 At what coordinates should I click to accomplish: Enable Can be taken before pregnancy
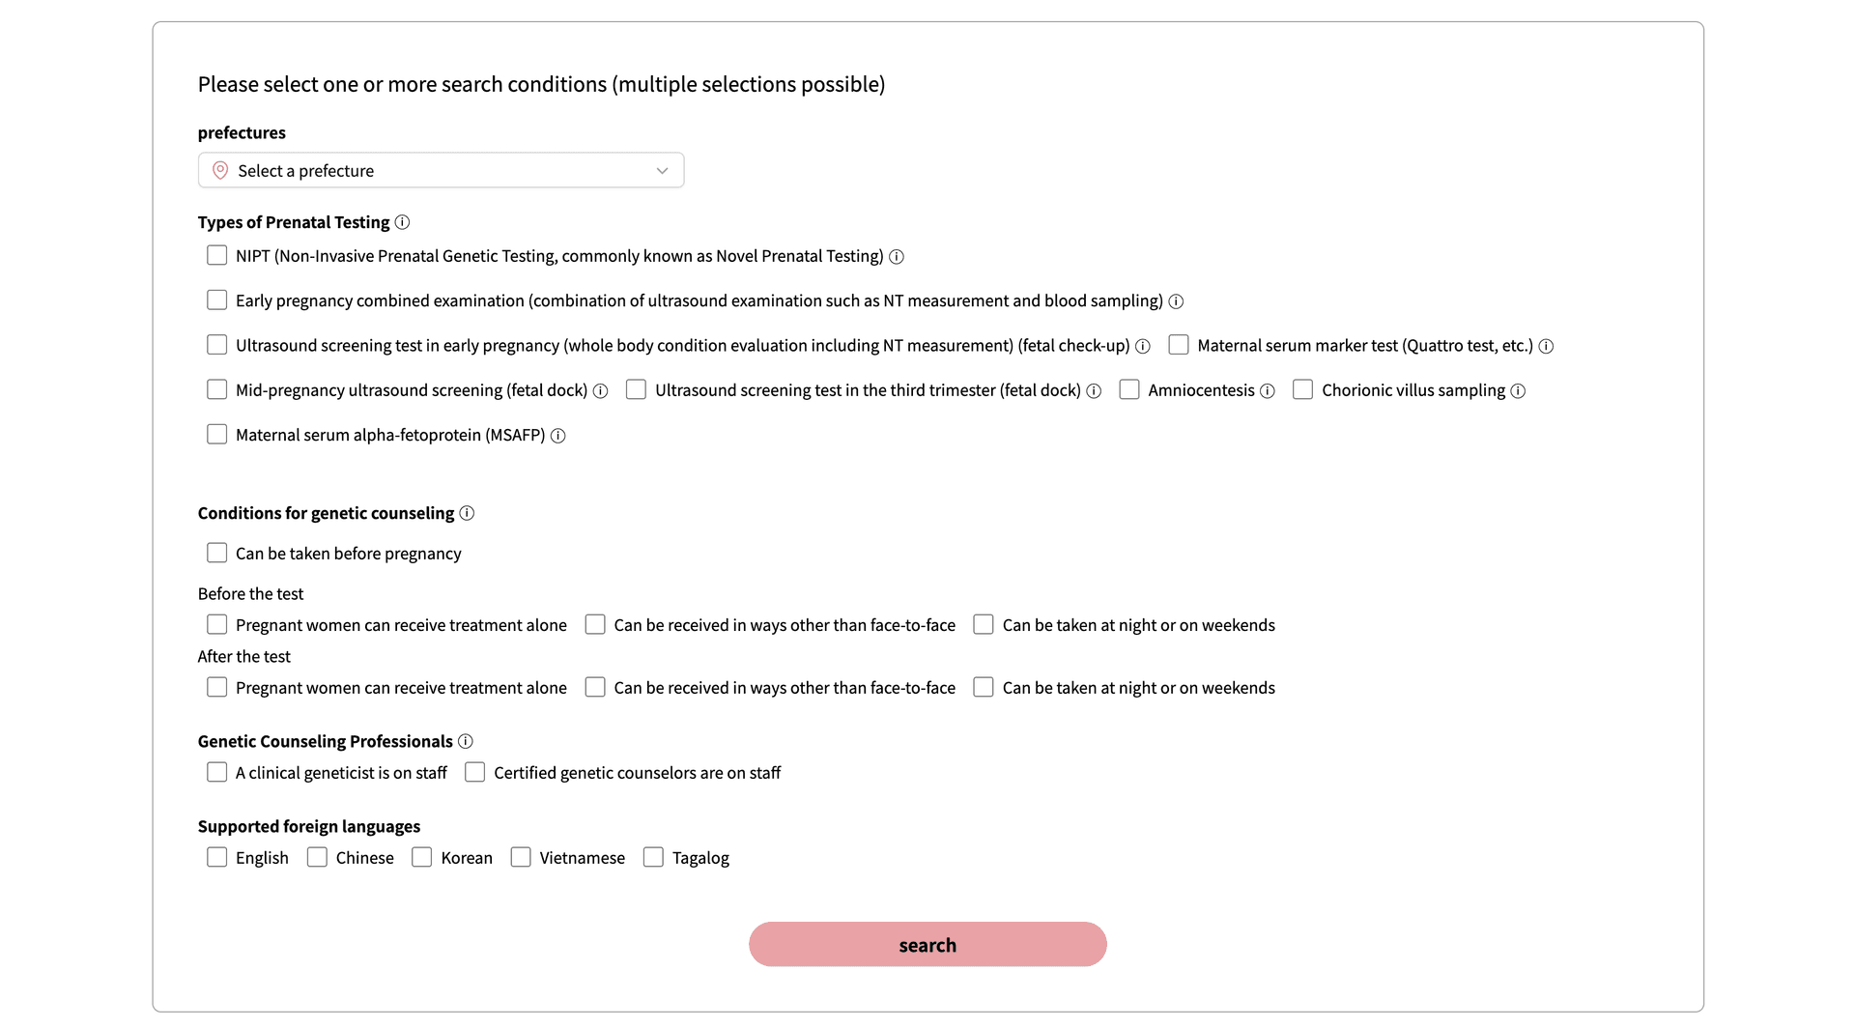coord(216,552)
